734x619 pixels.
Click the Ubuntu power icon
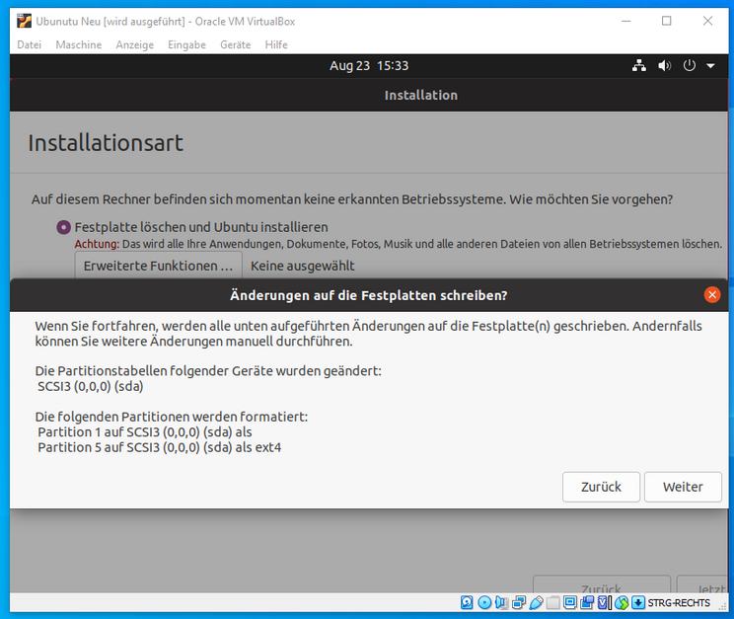pyautogui.click(x=689, y=66)
